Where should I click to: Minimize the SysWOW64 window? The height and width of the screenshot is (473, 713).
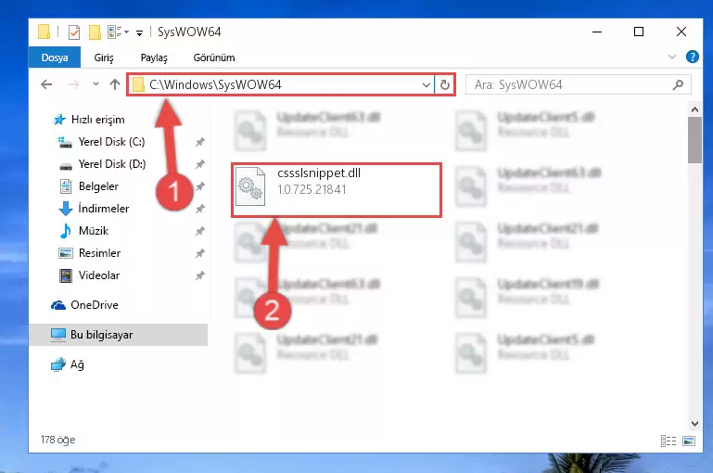[x=597, y=32]
